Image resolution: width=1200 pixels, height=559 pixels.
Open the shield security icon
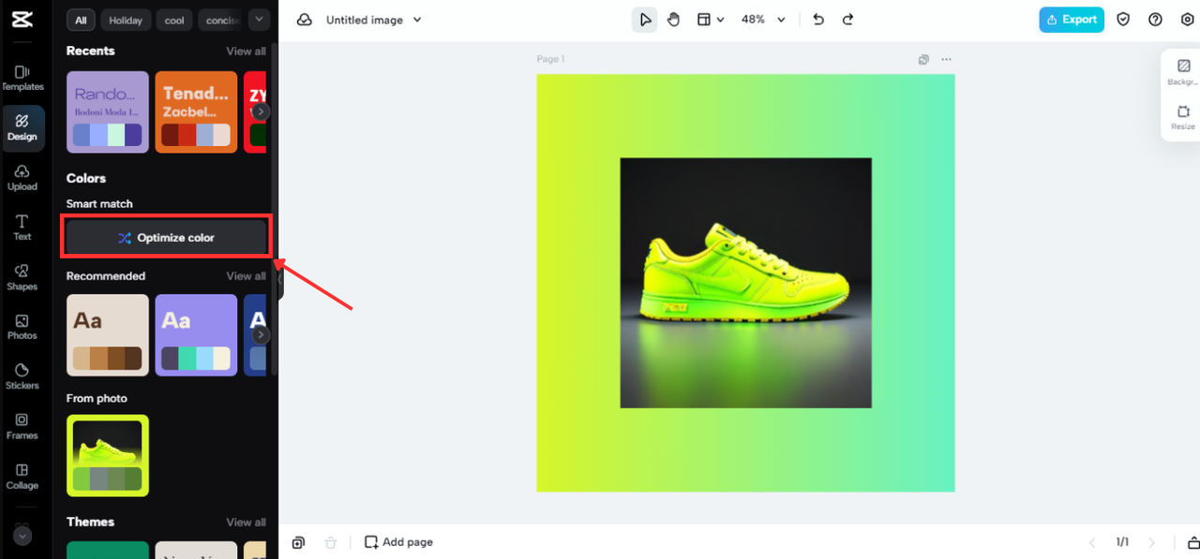(1123, 20)
